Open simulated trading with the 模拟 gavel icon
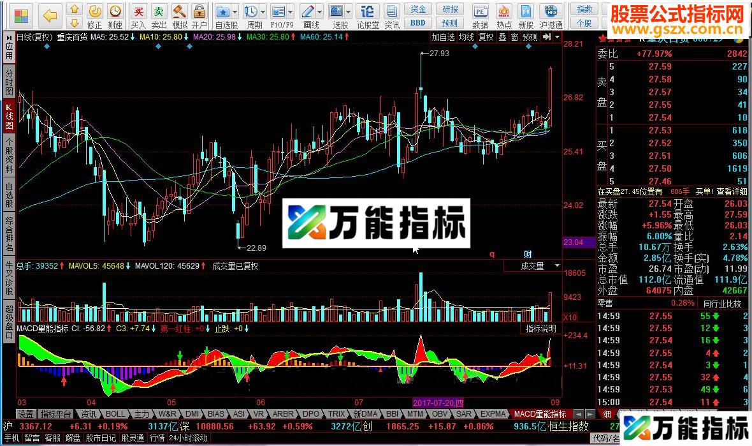This screenshot has height=446, width=752. pos(179,13)
